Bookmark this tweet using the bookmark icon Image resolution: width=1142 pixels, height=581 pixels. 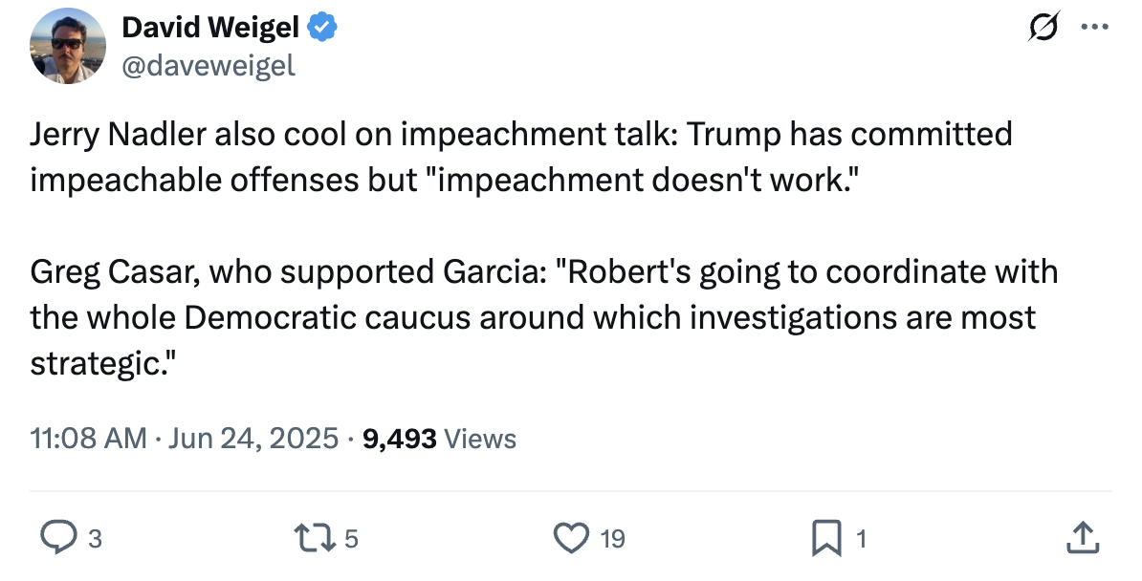[x=825, y=538]
